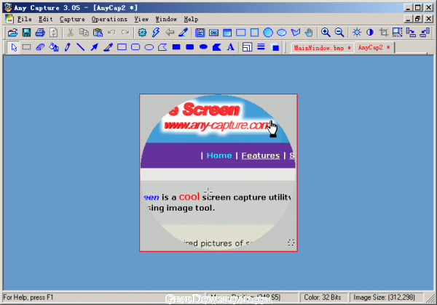Select outlined ellipse shape tool
Viewport: 437px width, 305px height.
pyautogui.click(x=149, y=47)
